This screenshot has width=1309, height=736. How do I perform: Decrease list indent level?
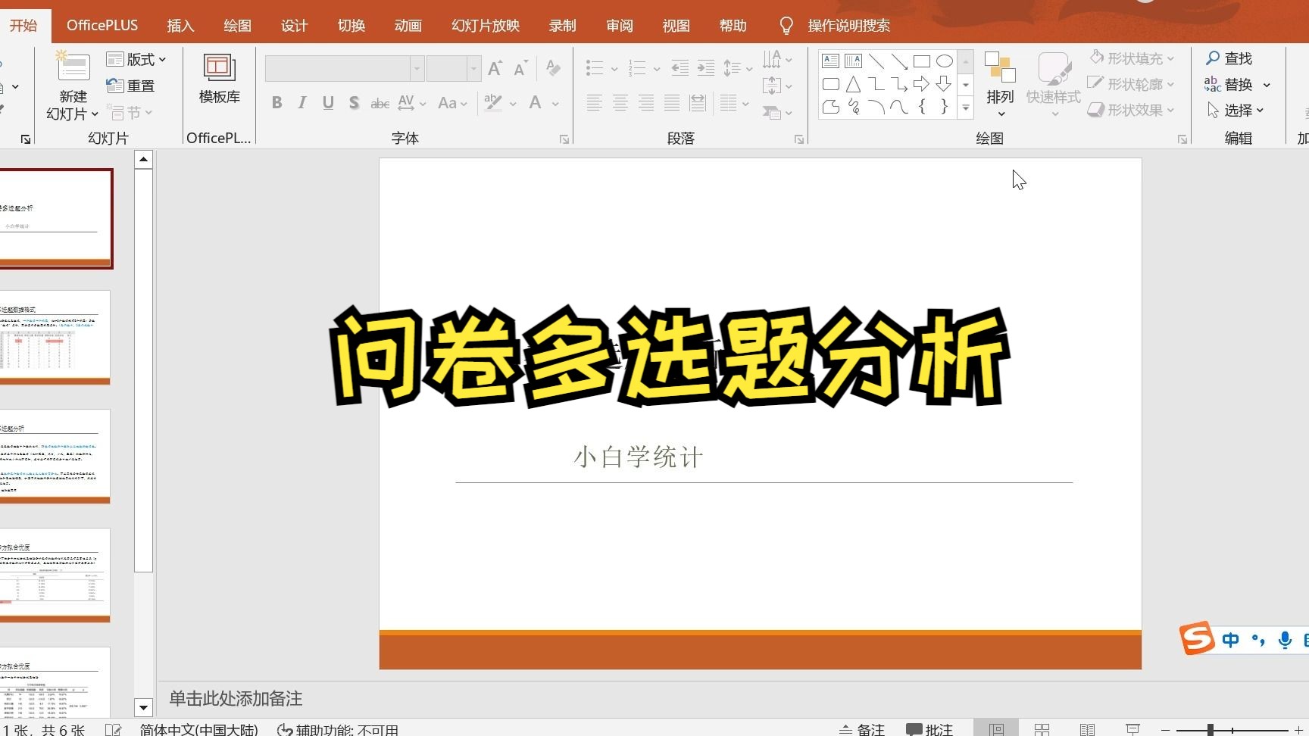click(680, 69)
